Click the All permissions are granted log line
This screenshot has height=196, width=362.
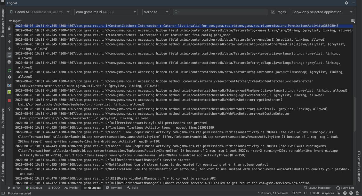tap(111, 123)
